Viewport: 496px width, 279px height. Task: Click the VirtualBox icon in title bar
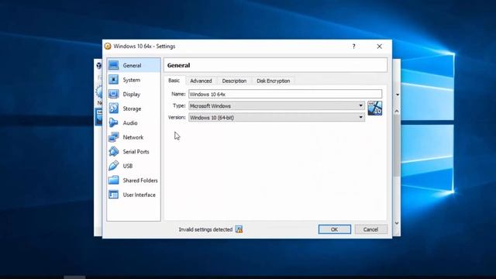(108, 46)
